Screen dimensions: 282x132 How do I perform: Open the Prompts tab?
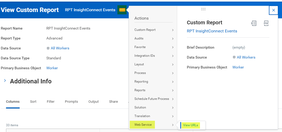(x=71, y=102)
